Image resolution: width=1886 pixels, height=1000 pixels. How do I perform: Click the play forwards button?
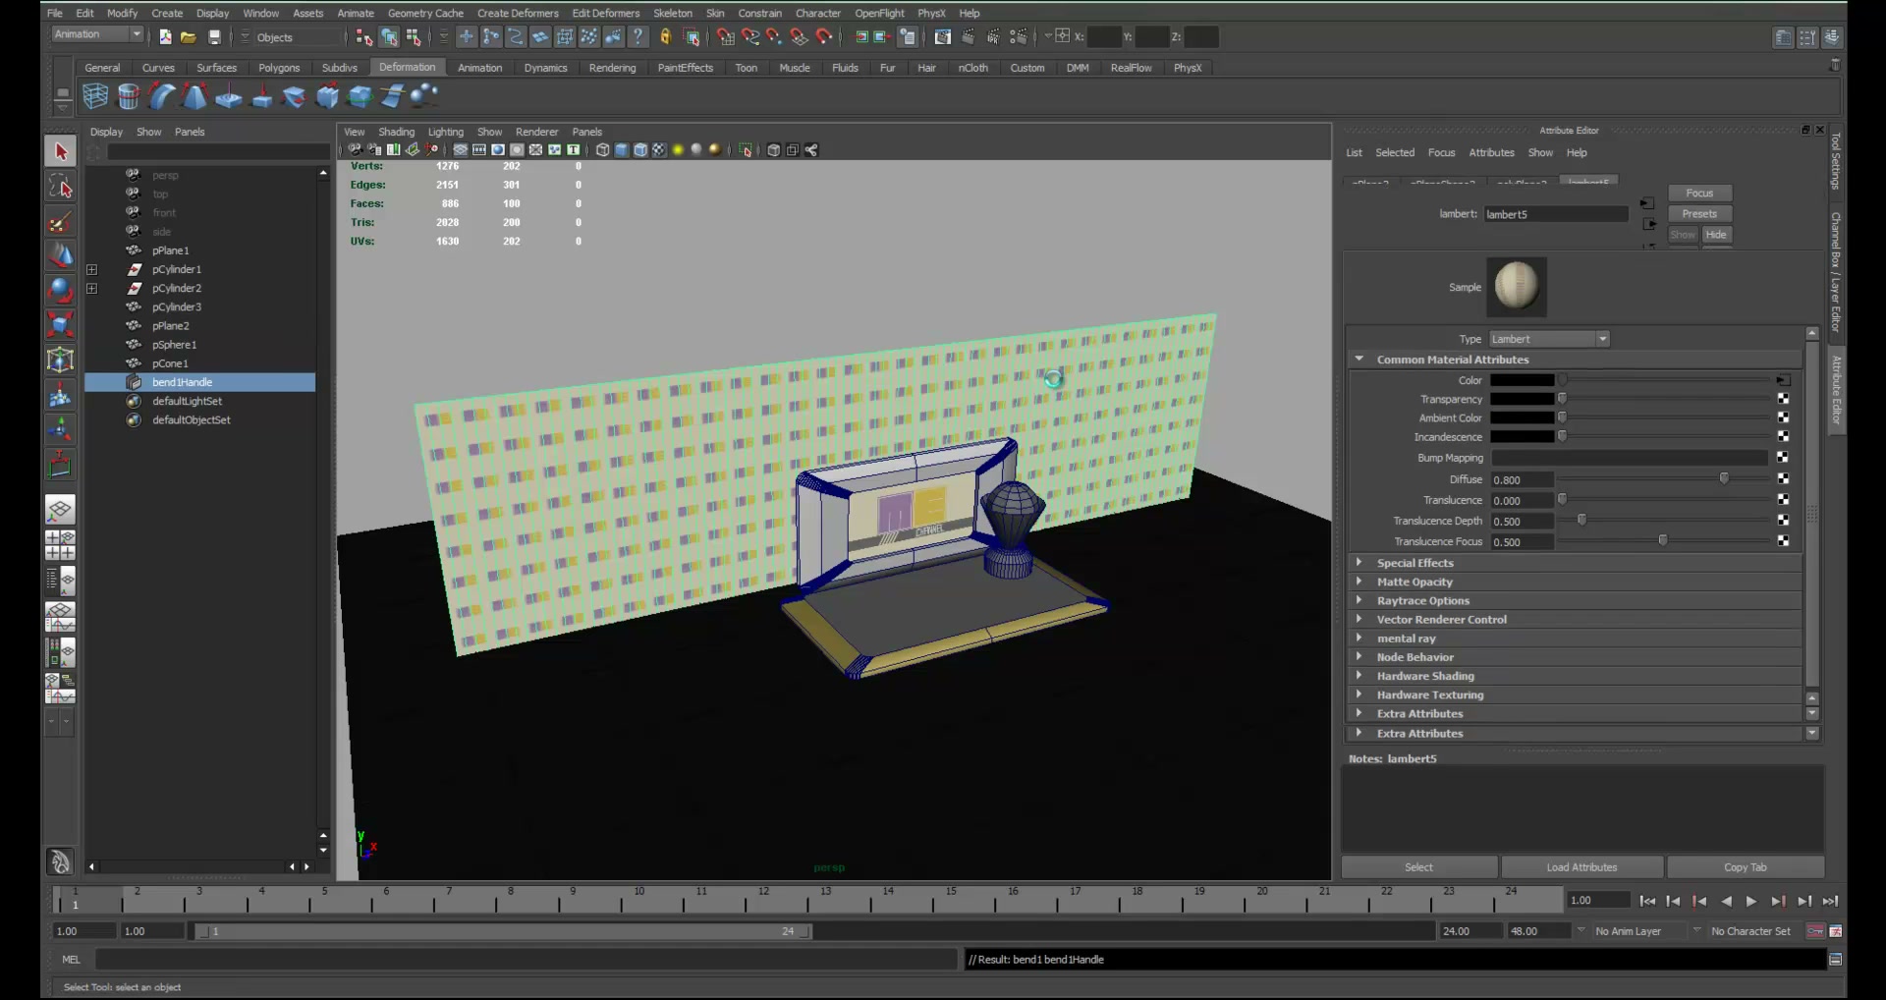point(1751,901)
